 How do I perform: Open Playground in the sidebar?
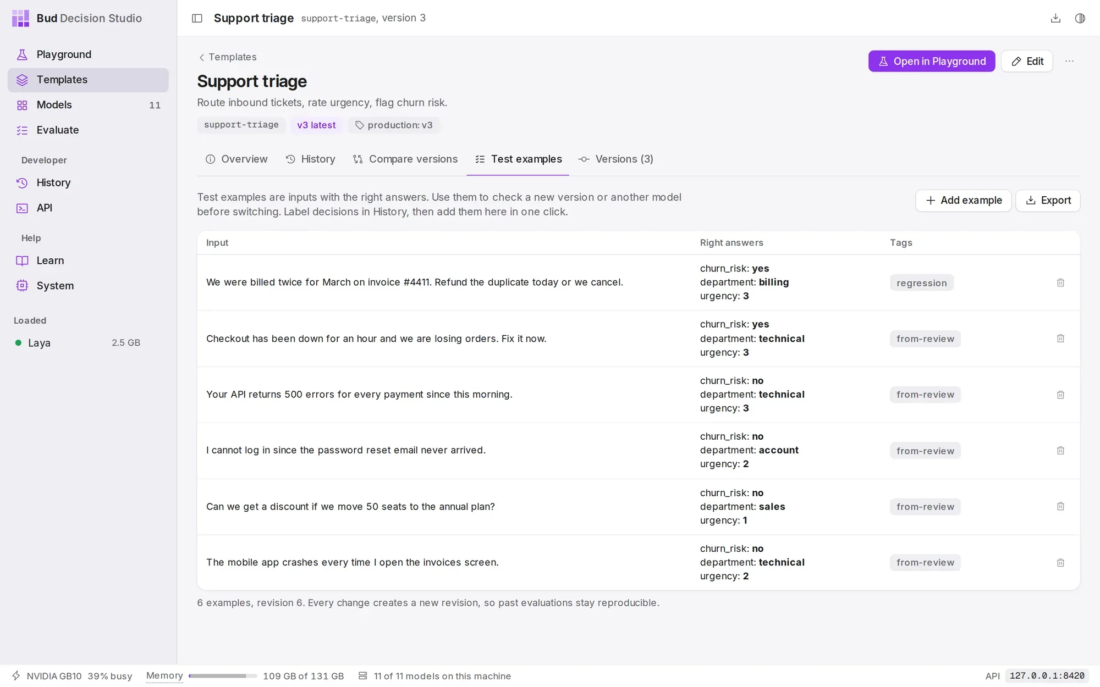88,54
